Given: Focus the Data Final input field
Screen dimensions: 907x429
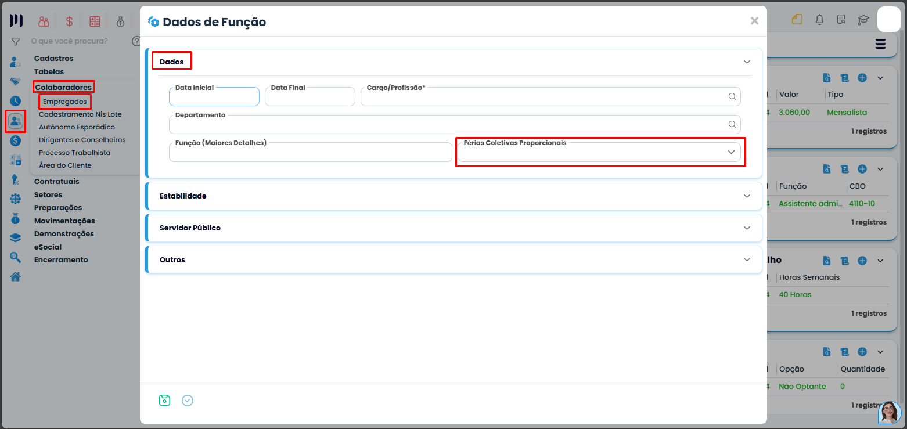Looking at the screenshot, I should [310, 96].
